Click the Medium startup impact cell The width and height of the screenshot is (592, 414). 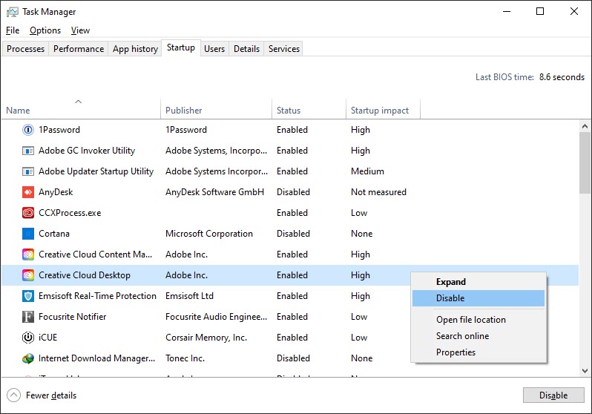(367, 171)
